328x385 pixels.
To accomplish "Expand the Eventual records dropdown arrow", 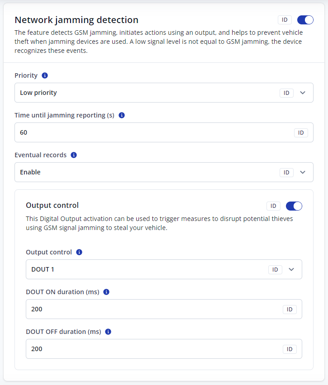I will [303, 172].
